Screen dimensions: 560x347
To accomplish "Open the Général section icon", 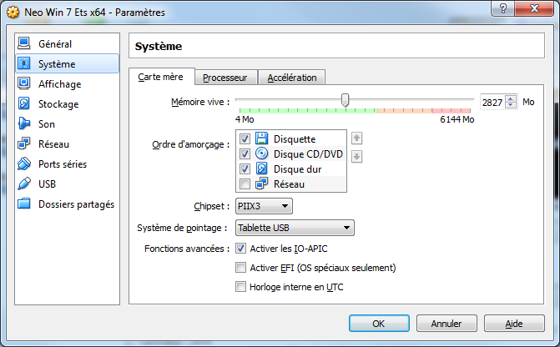I will click(x=23, y=43).
